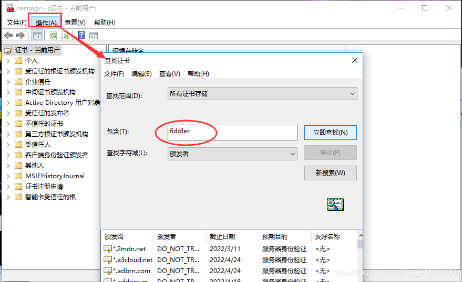Click the certificate search animation icon

click(x=335, y=204)
